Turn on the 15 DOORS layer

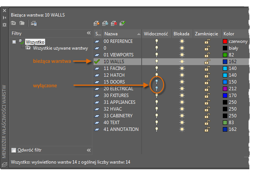[157, 82]
